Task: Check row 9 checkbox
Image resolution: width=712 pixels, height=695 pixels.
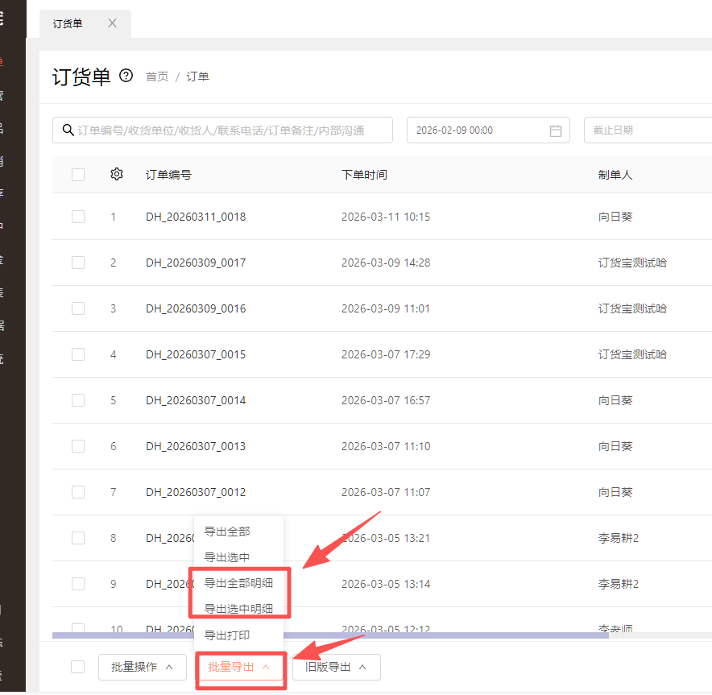Action: click(78, 583)
